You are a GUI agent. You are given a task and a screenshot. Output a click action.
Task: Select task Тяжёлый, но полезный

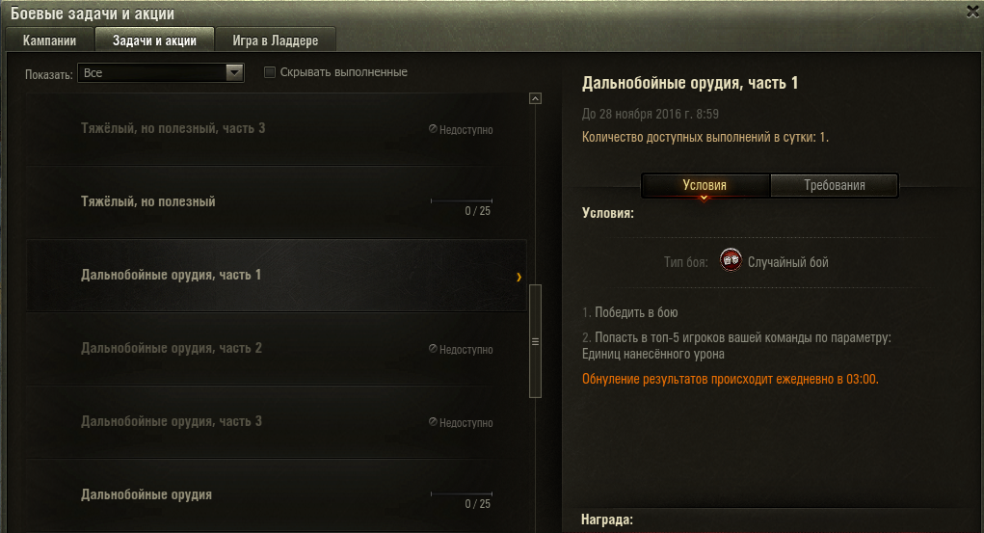277,202
